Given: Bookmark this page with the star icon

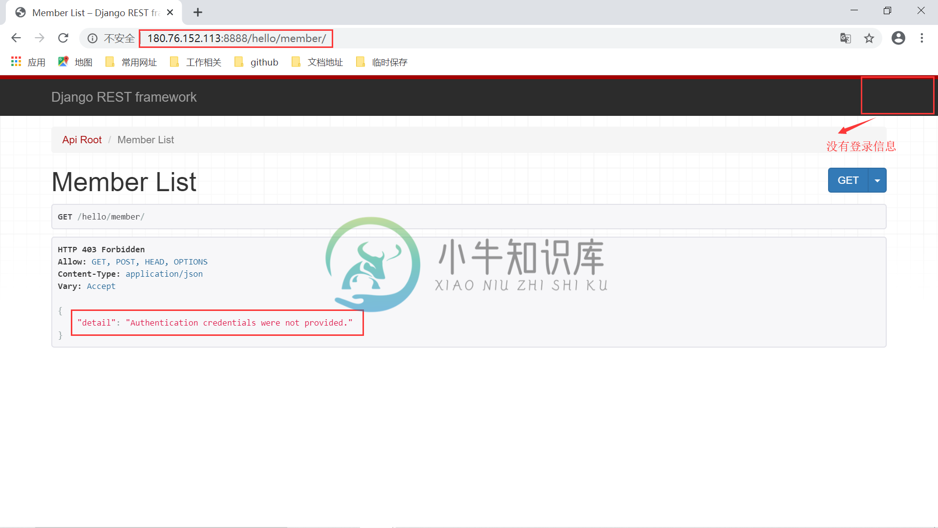Looking at the screenshot, I should [x=869, y=38].
